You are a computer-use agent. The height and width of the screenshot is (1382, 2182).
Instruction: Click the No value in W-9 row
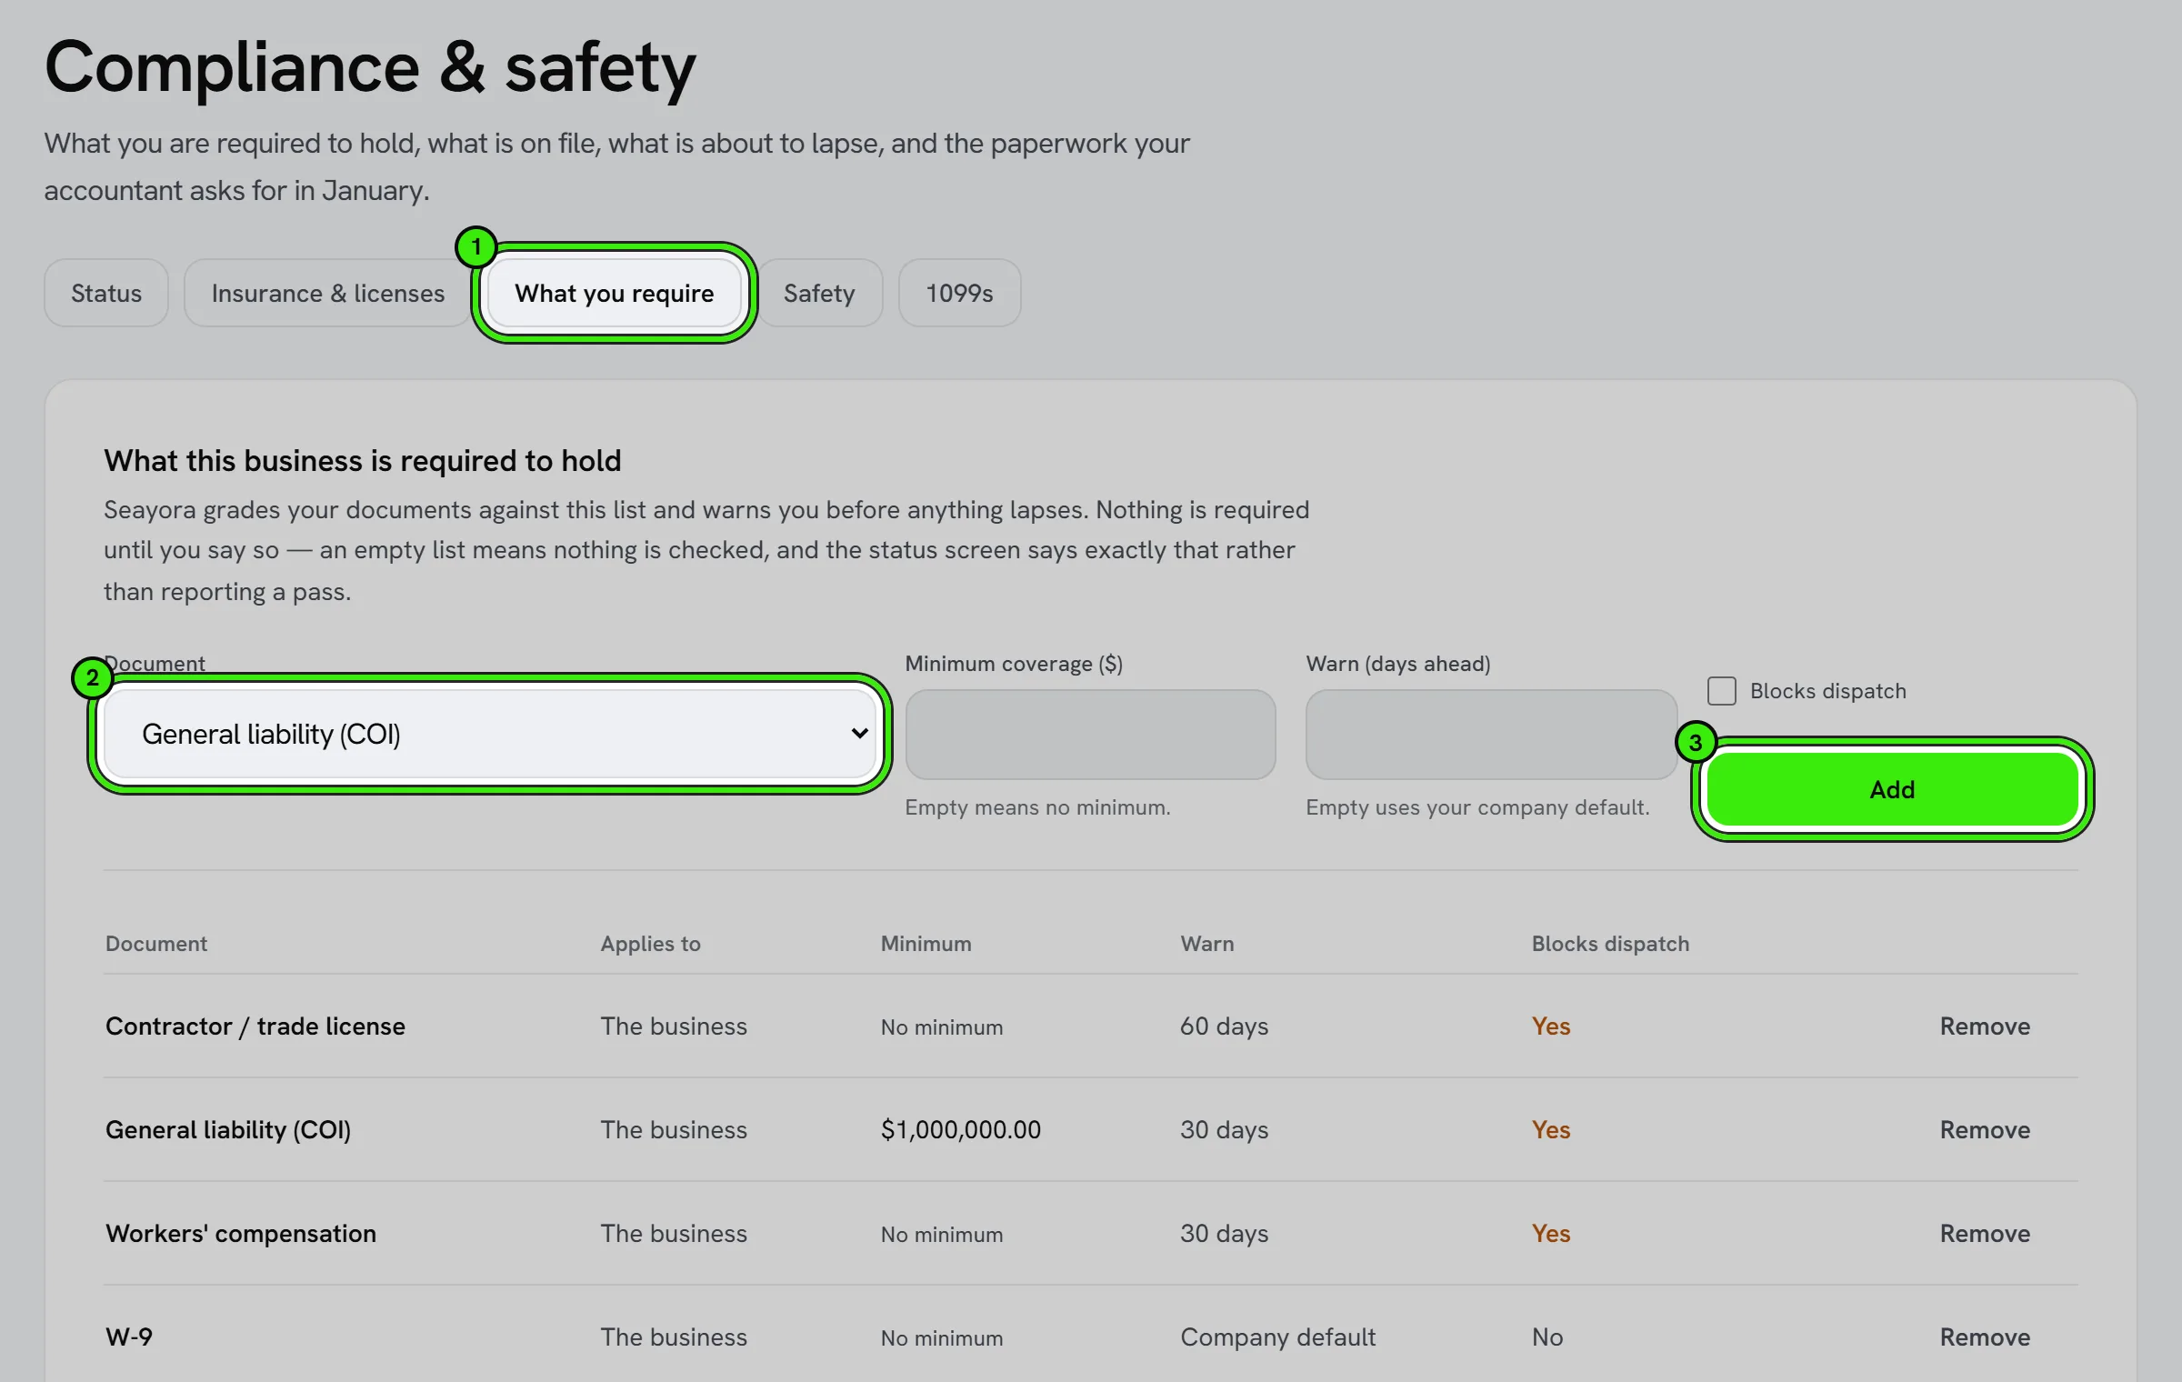pyautogui.click(x=1547, y=1337)
